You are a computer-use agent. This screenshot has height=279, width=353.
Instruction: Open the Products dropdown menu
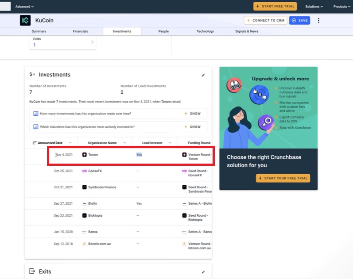pyautogui.click(x=342, y=7)
